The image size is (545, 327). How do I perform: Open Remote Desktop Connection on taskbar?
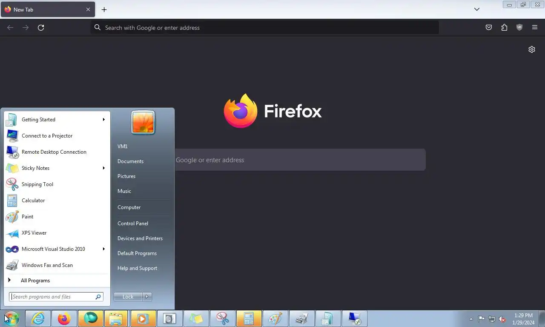click(355, 318)
